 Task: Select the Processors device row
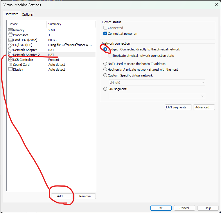coord(52,35)
